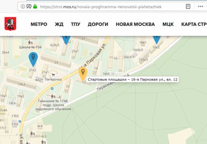Go to the ДОРОГИ section
Viewport: 207px width, 144px height.
pyautogui.click(x=98, y=25)
